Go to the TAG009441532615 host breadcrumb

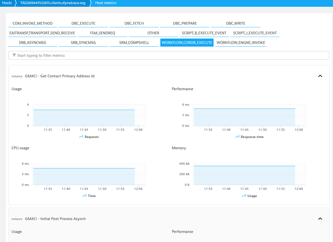click(x=53, y=3)
